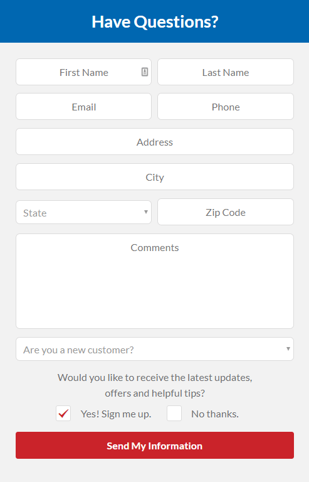Click the No thanks label text
Screen dimensions: 309x482
coord(215,414)
